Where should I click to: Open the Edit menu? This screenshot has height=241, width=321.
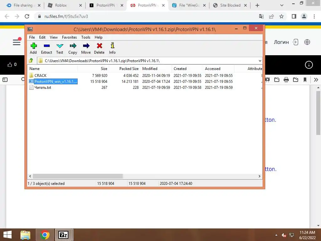coord(42,37)
